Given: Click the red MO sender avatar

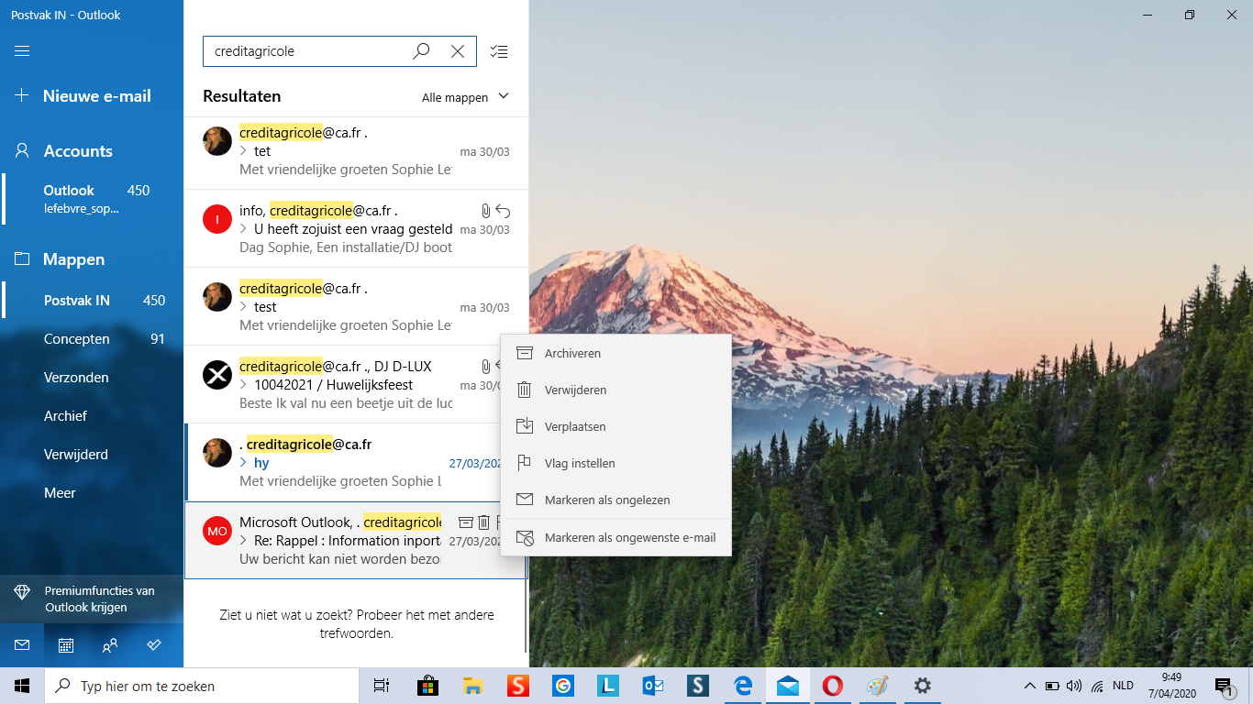Looking at the screenshot, I should point(217,531).
